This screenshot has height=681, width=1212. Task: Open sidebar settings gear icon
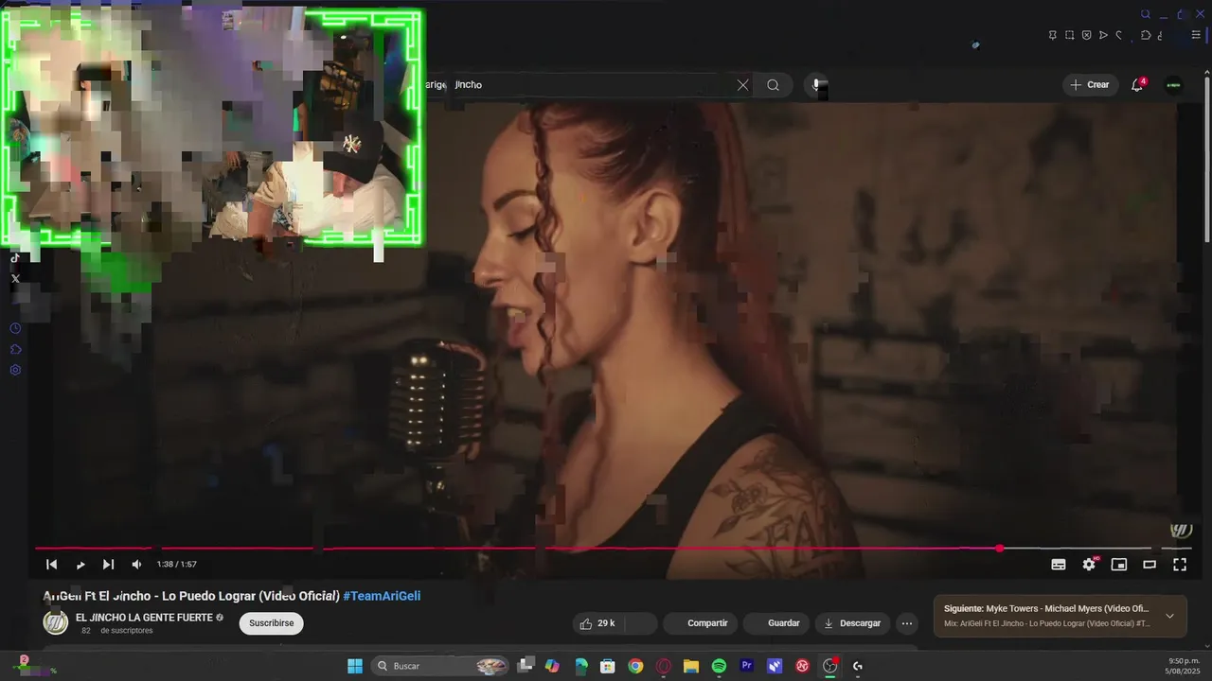15,370
